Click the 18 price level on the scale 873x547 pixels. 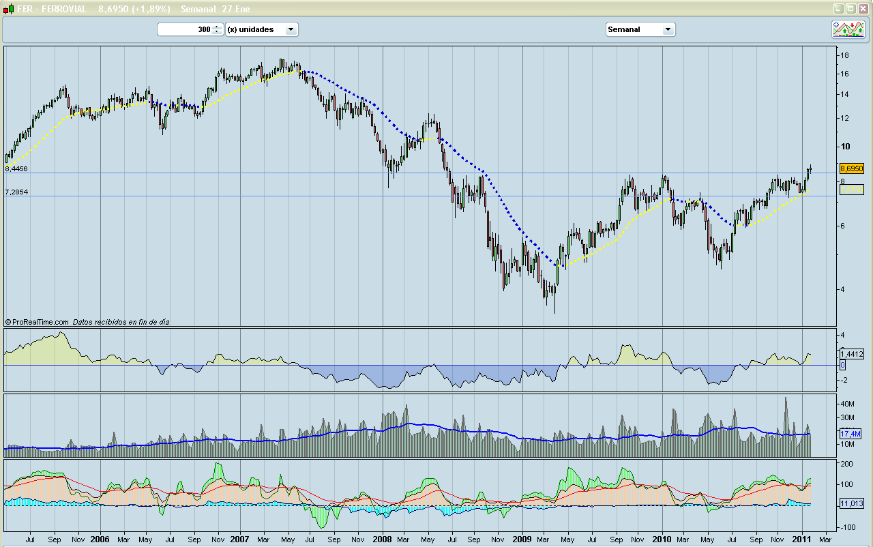click(844, 55)
